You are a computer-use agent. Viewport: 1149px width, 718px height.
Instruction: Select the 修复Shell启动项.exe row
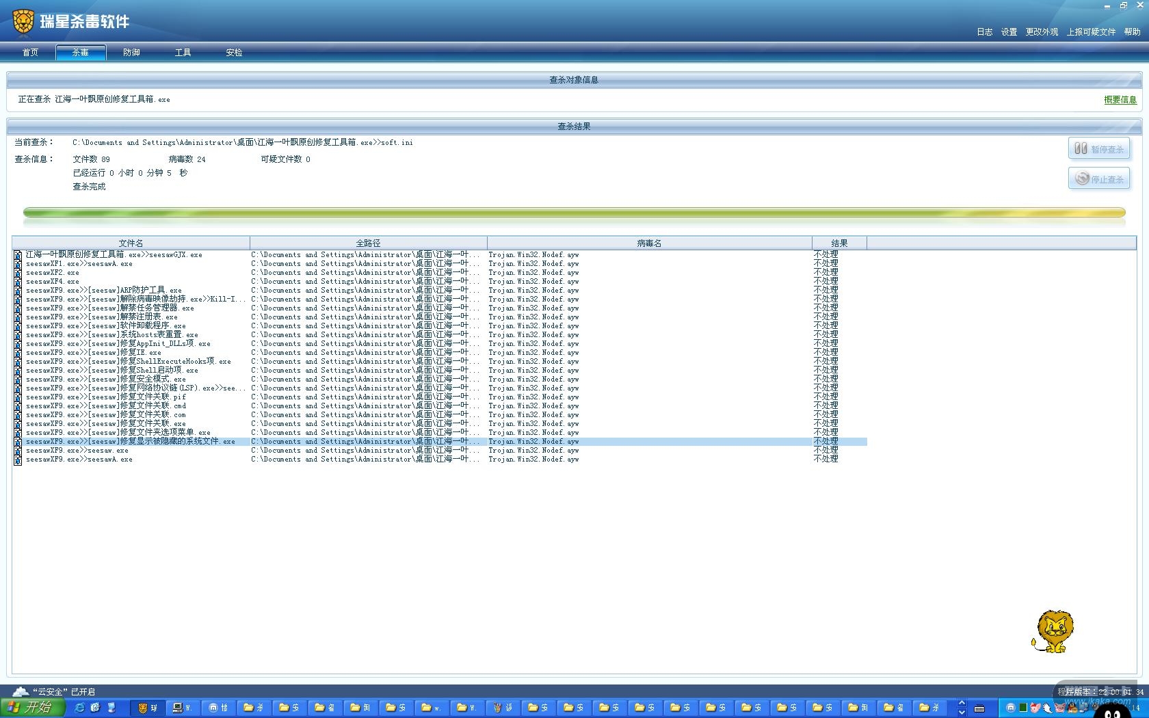[x=440, y=370]
